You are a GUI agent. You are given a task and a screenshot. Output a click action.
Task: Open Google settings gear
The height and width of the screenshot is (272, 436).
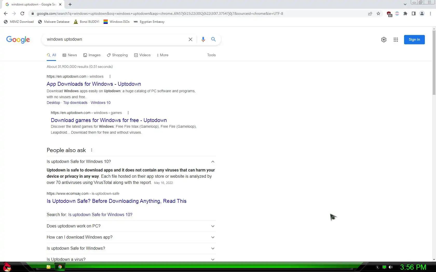coord(384,40)
